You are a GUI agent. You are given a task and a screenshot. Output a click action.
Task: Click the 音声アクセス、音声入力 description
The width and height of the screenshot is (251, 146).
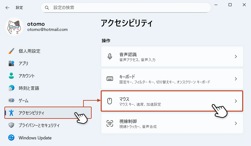tap(137, 60)
